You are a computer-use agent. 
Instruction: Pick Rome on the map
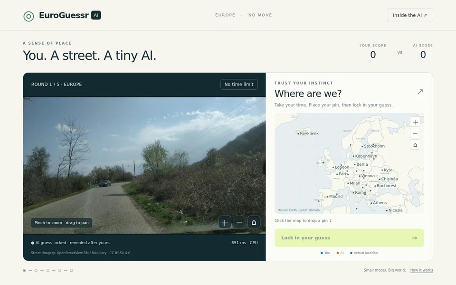coord(353,192)
